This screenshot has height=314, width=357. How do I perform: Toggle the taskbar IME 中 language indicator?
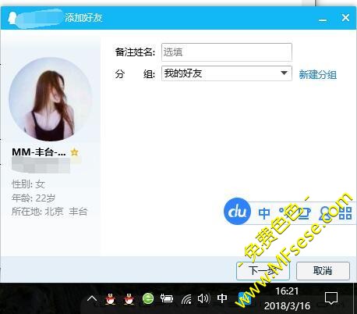pos(222,298)
